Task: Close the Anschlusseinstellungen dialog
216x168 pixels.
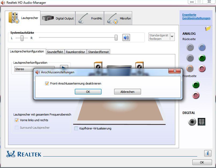Action: pos(174,71)
